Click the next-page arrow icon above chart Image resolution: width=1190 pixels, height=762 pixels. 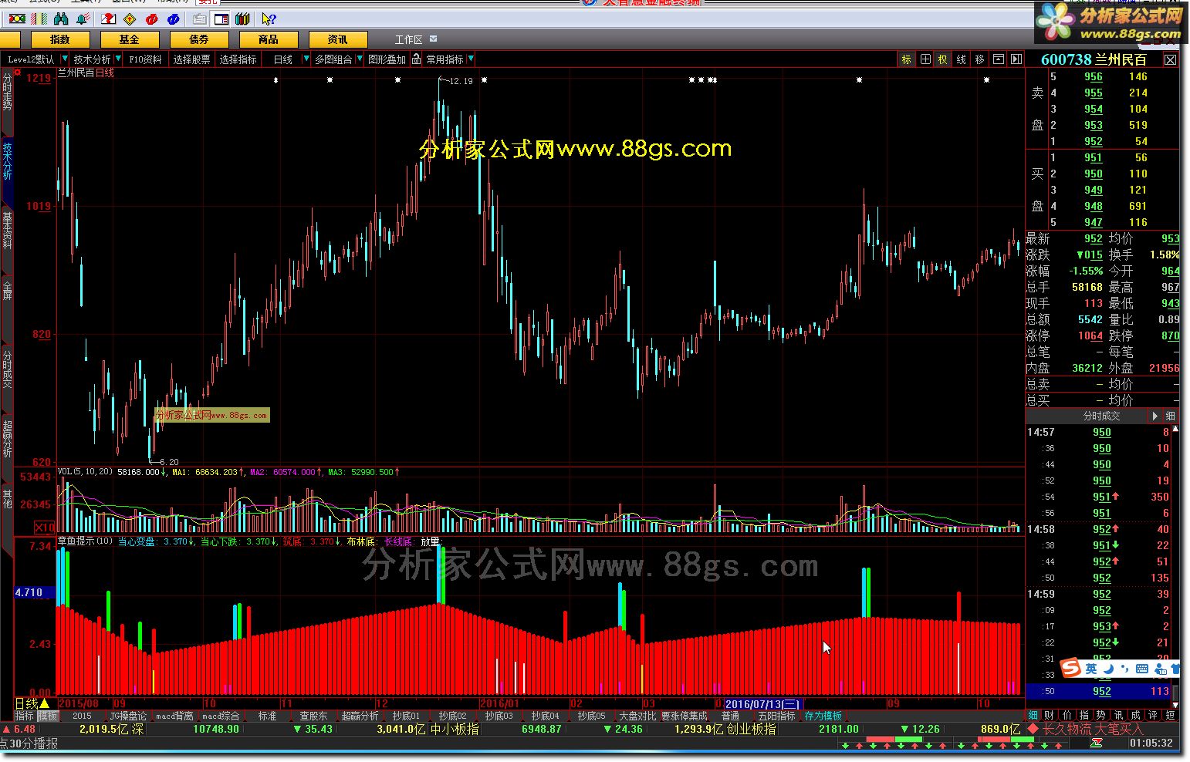[1016, 59]
